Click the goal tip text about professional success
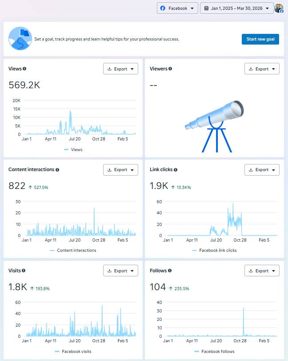The image size is (288, 361). click(x=107, y=39)
